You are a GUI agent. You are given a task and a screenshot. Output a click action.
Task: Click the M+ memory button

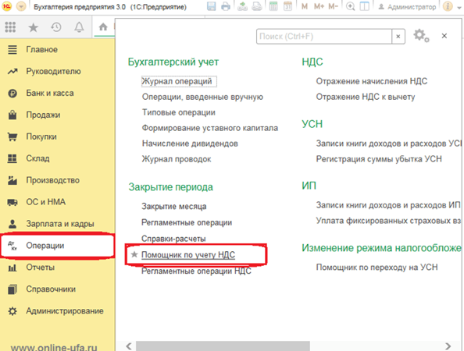pyautogui.click(x=319, y=6)
